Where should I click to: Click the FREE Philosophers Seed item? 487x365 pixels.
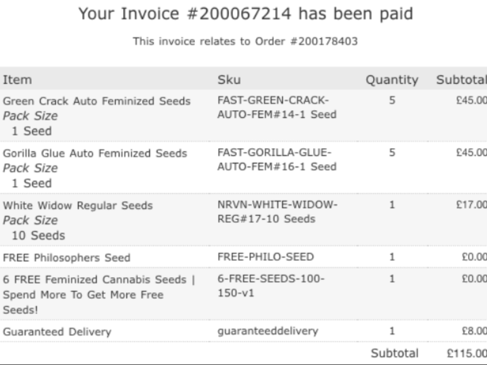(67, 258)
